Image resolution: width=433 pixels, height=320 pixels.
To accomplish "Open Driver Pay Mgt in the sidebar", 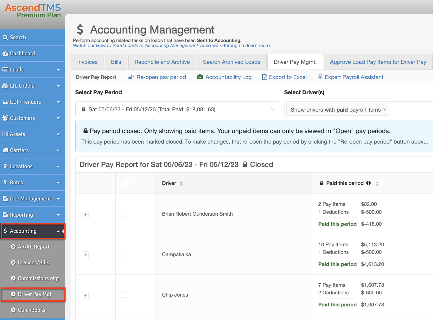I will click(x=33, y=294).
